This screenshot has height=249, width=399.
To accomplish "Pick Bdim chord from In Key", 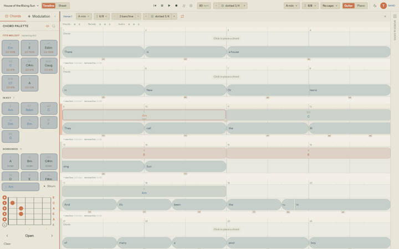I will pyautogui.click(x=29, y=108).
